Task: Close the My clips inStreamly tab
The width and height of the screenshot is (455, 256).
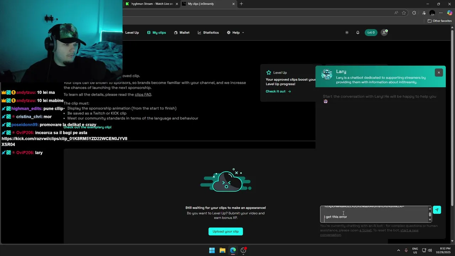Action: click(234, 4)
